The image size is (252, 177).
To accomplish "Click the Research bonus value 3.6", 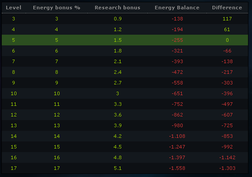I will click(118, 115).
